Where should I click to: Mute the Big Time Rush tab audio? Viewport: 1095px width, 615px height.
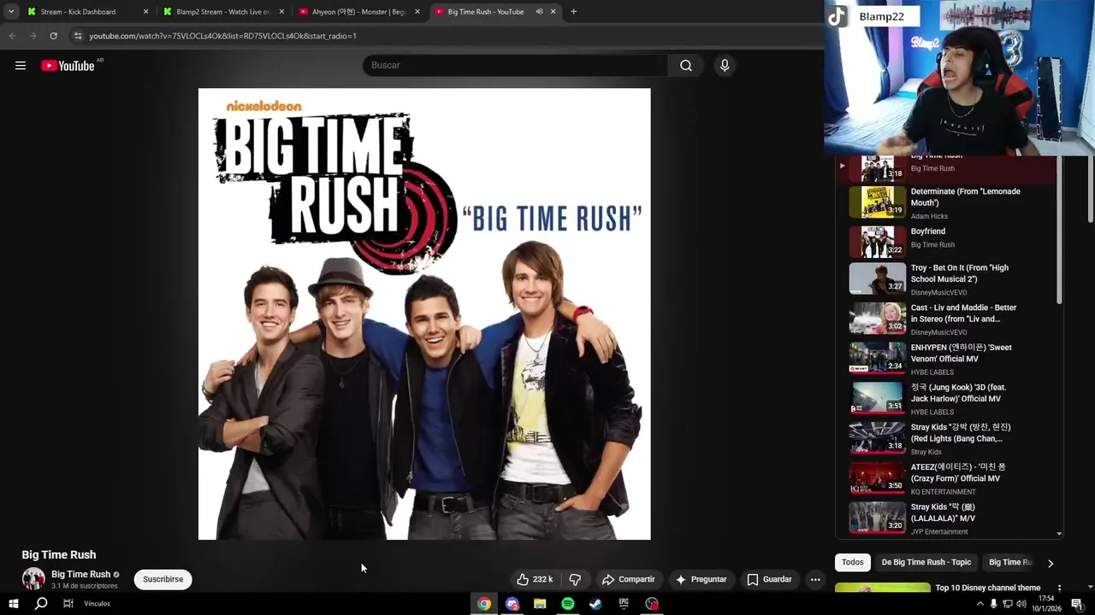(x=539, y=12)
